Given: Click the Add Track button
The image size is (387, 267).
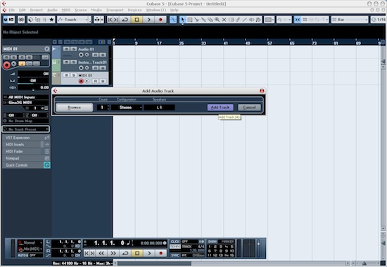Looking at the screenshot, I should (220, 108).
